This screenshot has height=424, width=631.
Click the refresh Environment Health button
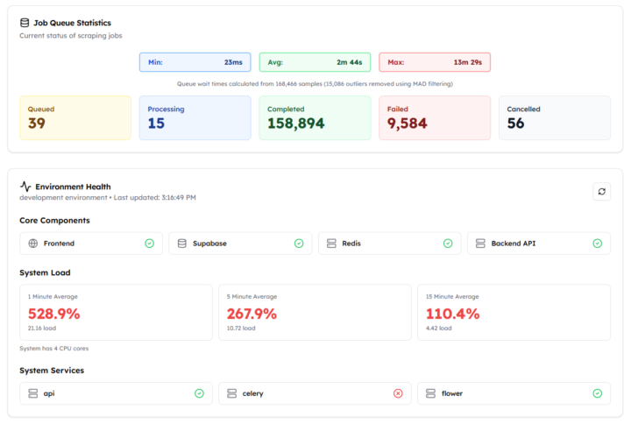pyautogui.click(x=601, y=191)
